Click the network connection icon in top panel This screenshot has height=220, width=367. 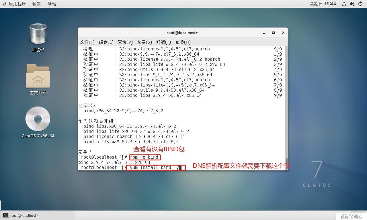tap(344, 4)
